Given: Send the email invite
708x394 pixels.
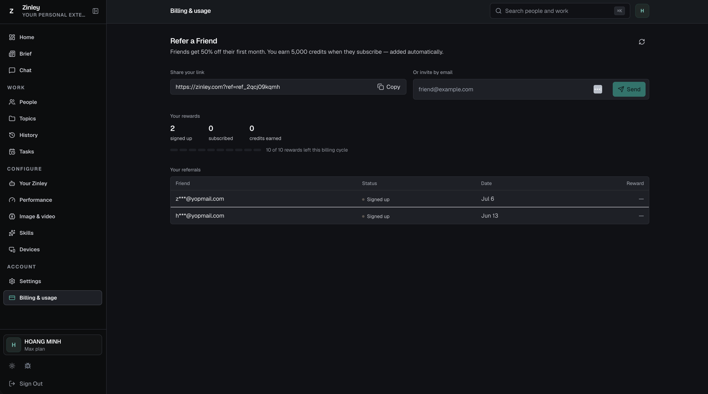Looking at the screenshot, I should click(629, 89).
